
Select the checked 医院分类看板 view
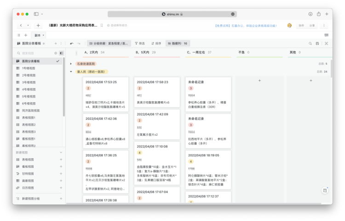(x=38, y=61)
